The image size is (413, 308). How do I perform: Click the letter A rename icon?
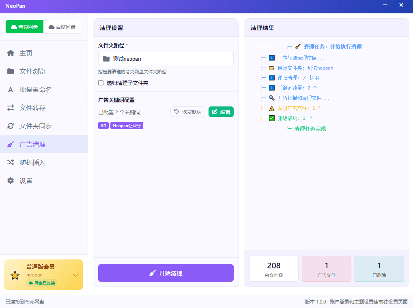[x=11, y=89]
